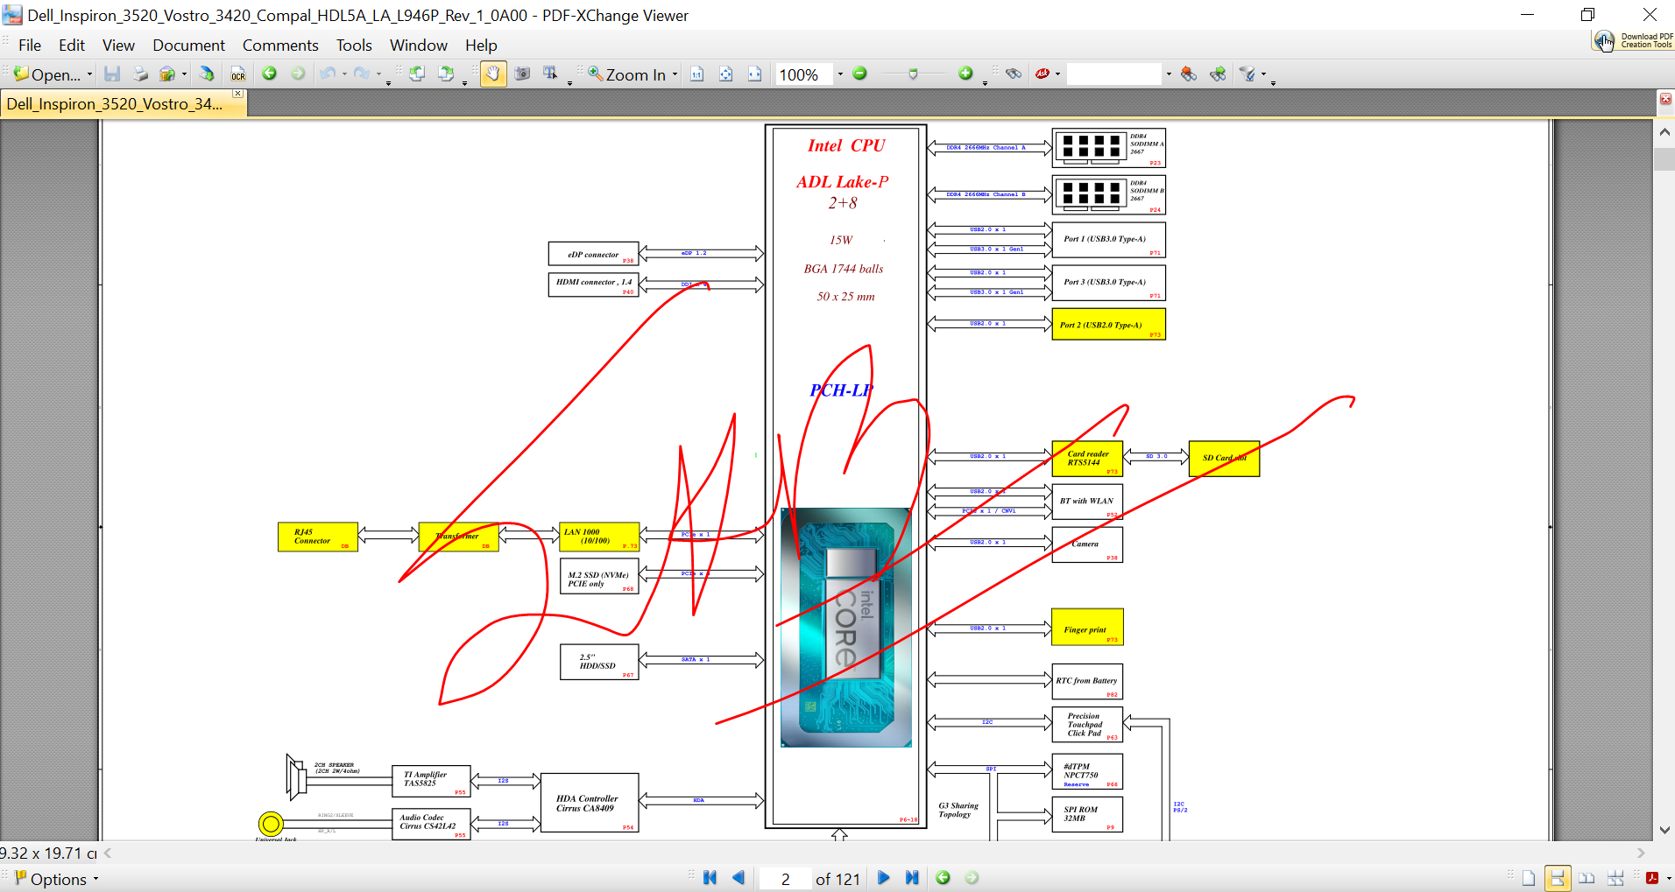
Task: Open the Help menu
Action: 481,46
